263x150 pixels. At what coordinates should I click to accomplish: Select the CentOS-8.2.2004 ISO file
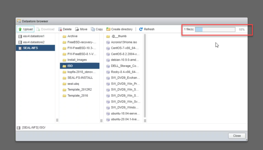click(123, 54)
